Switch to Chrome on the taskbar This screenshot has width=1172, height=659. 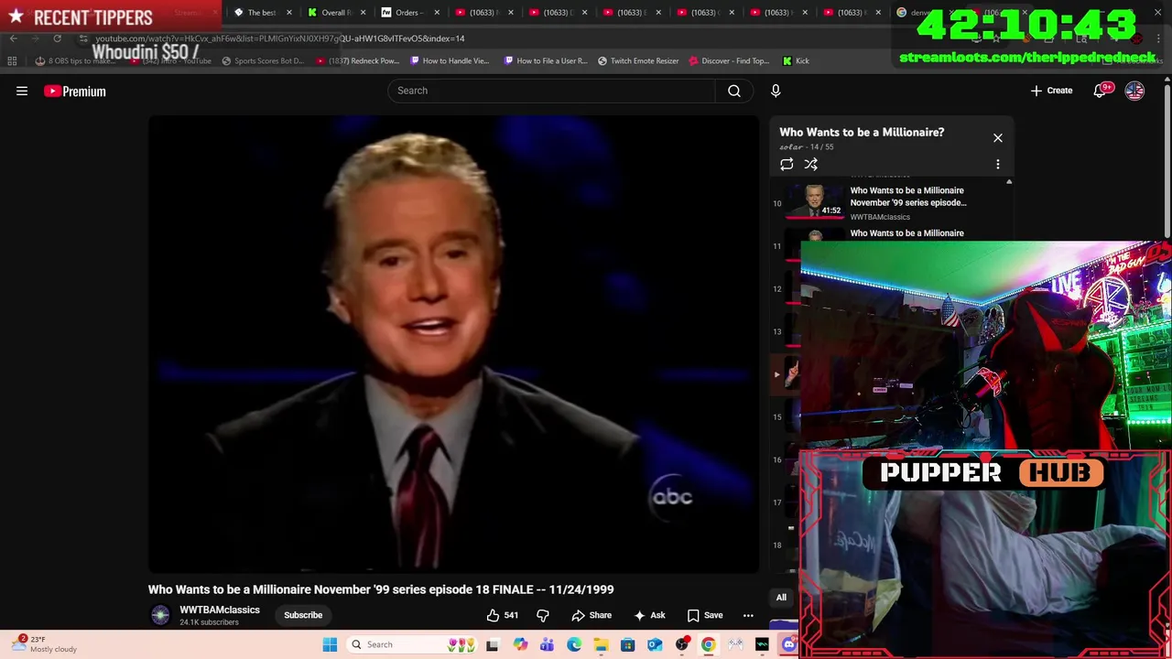point(708,644)
